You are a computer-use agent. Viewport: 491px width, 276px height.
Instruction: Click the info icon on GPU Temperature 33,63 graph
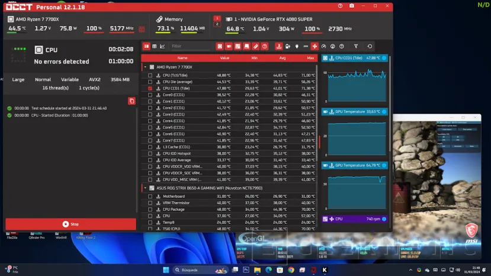[384, 111]
